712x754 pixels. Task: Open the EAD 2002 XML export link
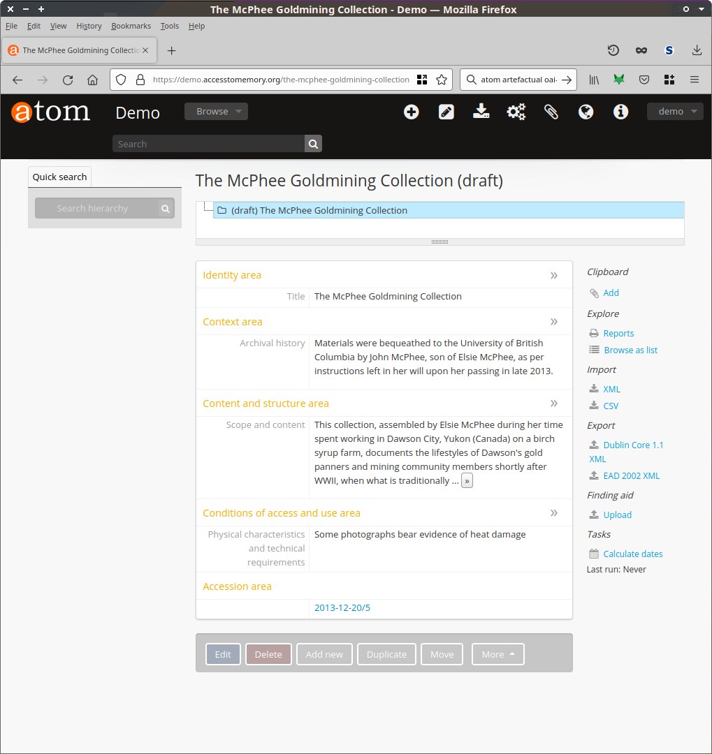click(x=631, y=476)
